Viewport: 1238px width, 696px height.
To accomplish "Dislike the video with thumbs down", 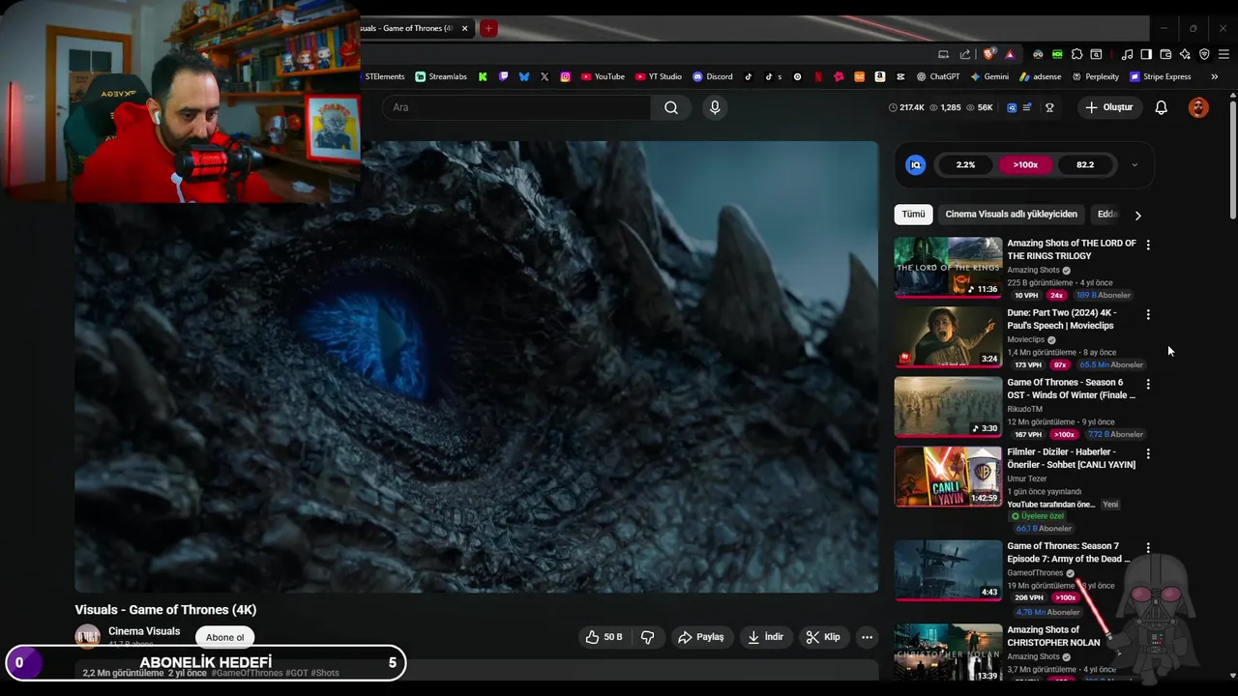I will (647, 637).
